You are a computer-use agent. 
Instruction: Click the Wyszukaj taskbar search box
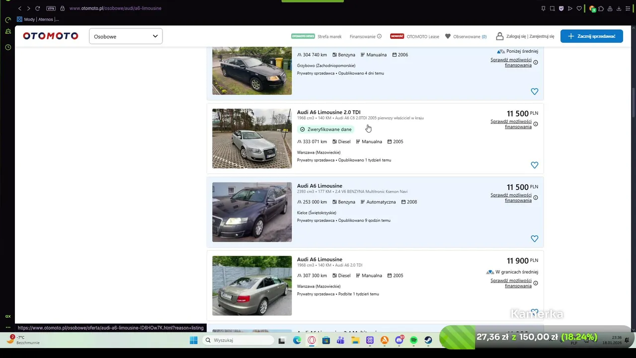pyautogui.click(x=238, y=341)
